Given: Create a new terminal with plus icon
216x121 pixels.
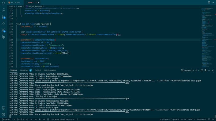Looking at the screenshot, I should click(196, 70).
